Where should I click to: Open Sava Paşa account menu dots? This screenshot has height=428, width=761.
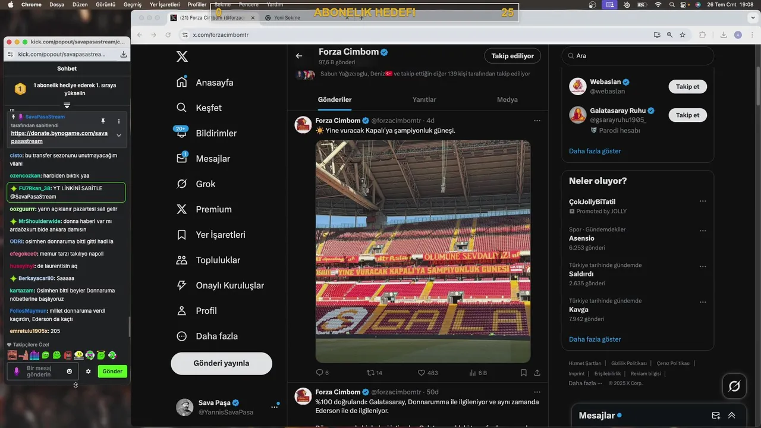274,407
